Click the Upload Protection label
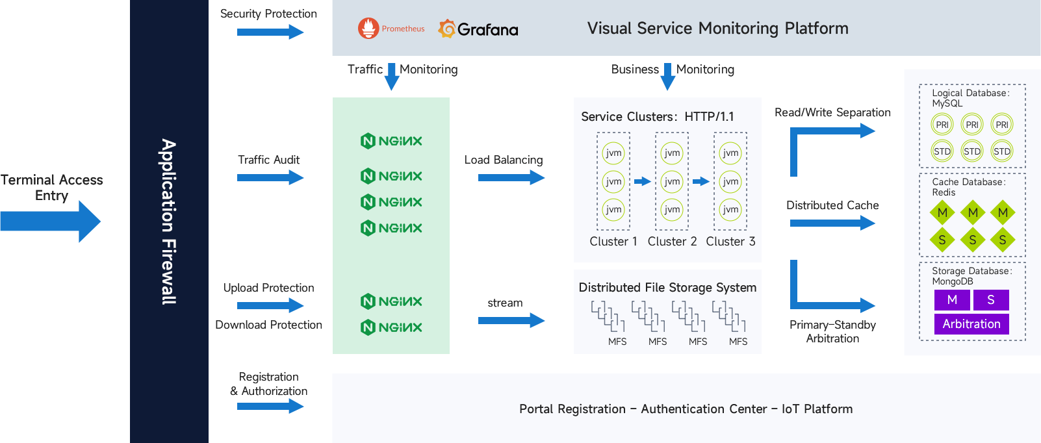The width and height of the screenshot is (1041, 443). click(x=268, y=288)
